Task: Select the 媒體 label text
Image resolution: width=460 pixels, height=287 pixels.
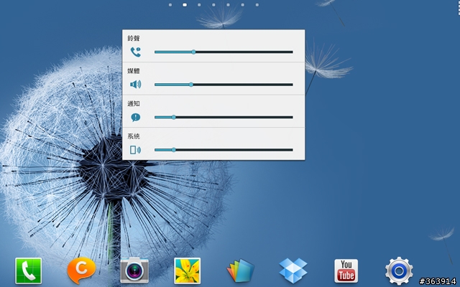Action: (x=134, y=71)
